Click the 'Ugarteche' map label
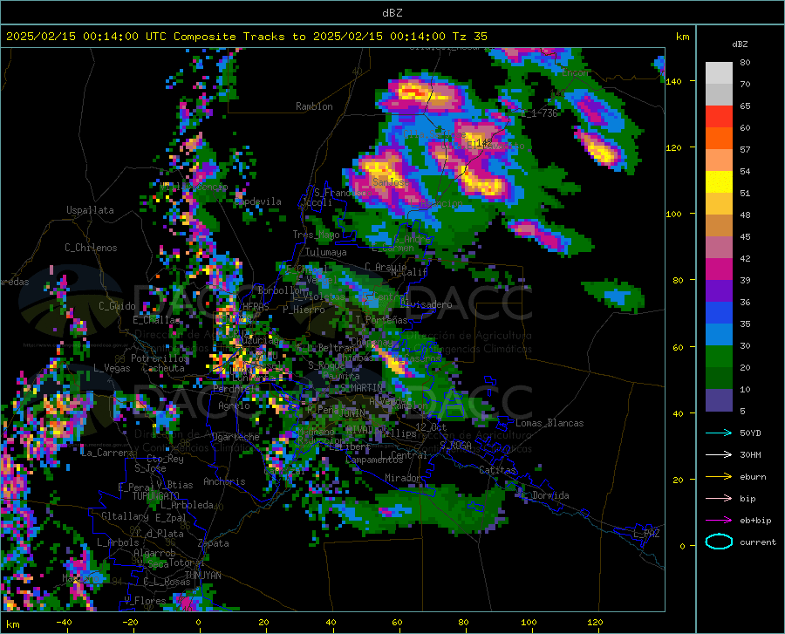The height and width of the screenshot is (634, 785). click(x=235, y=437)
